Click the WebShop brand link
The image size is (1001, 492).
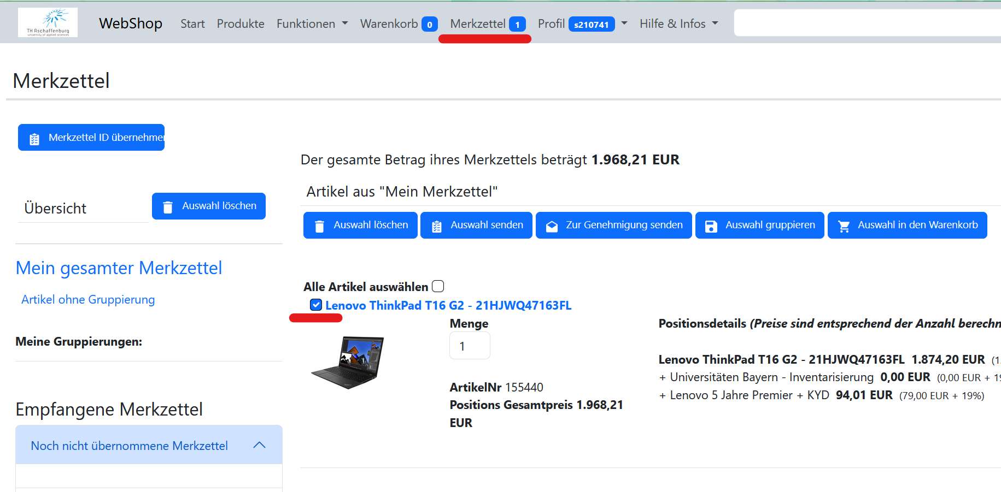click(131, 23)
